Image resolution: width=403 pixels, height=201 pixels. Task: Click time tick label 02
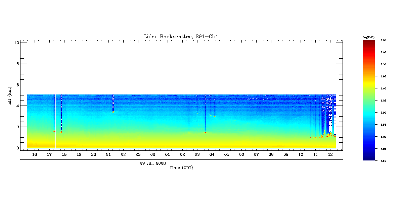pyautogui.click(x=182, y=154)
